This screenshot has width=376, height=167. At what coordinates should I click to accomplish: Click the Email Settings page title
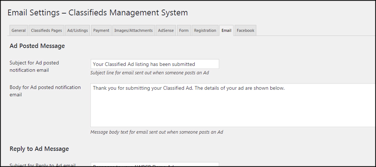[98, 12]
